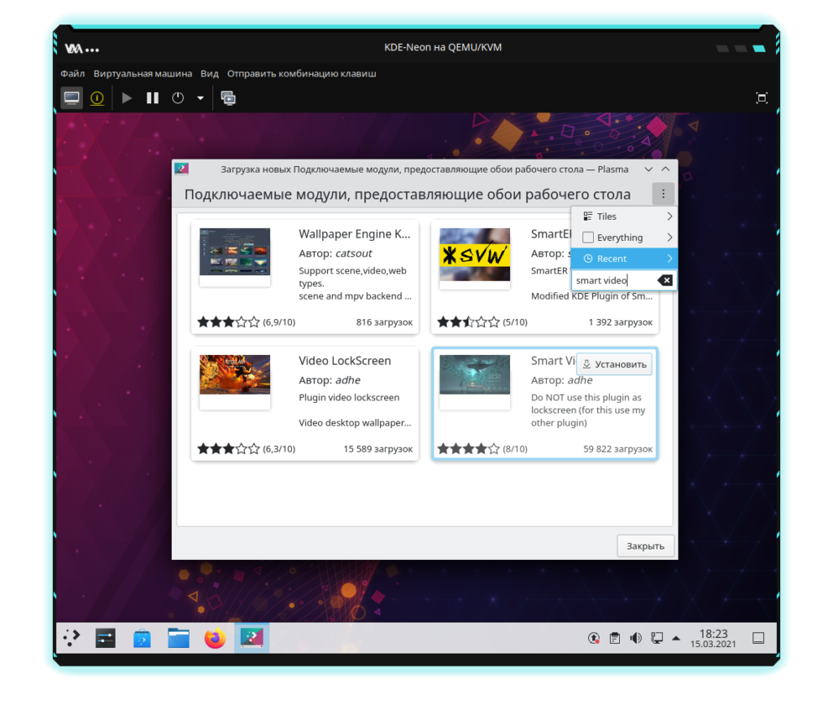Pause the virtual machine
The height and width of the screenshot is (726, 833).
[x=152, y=98]
